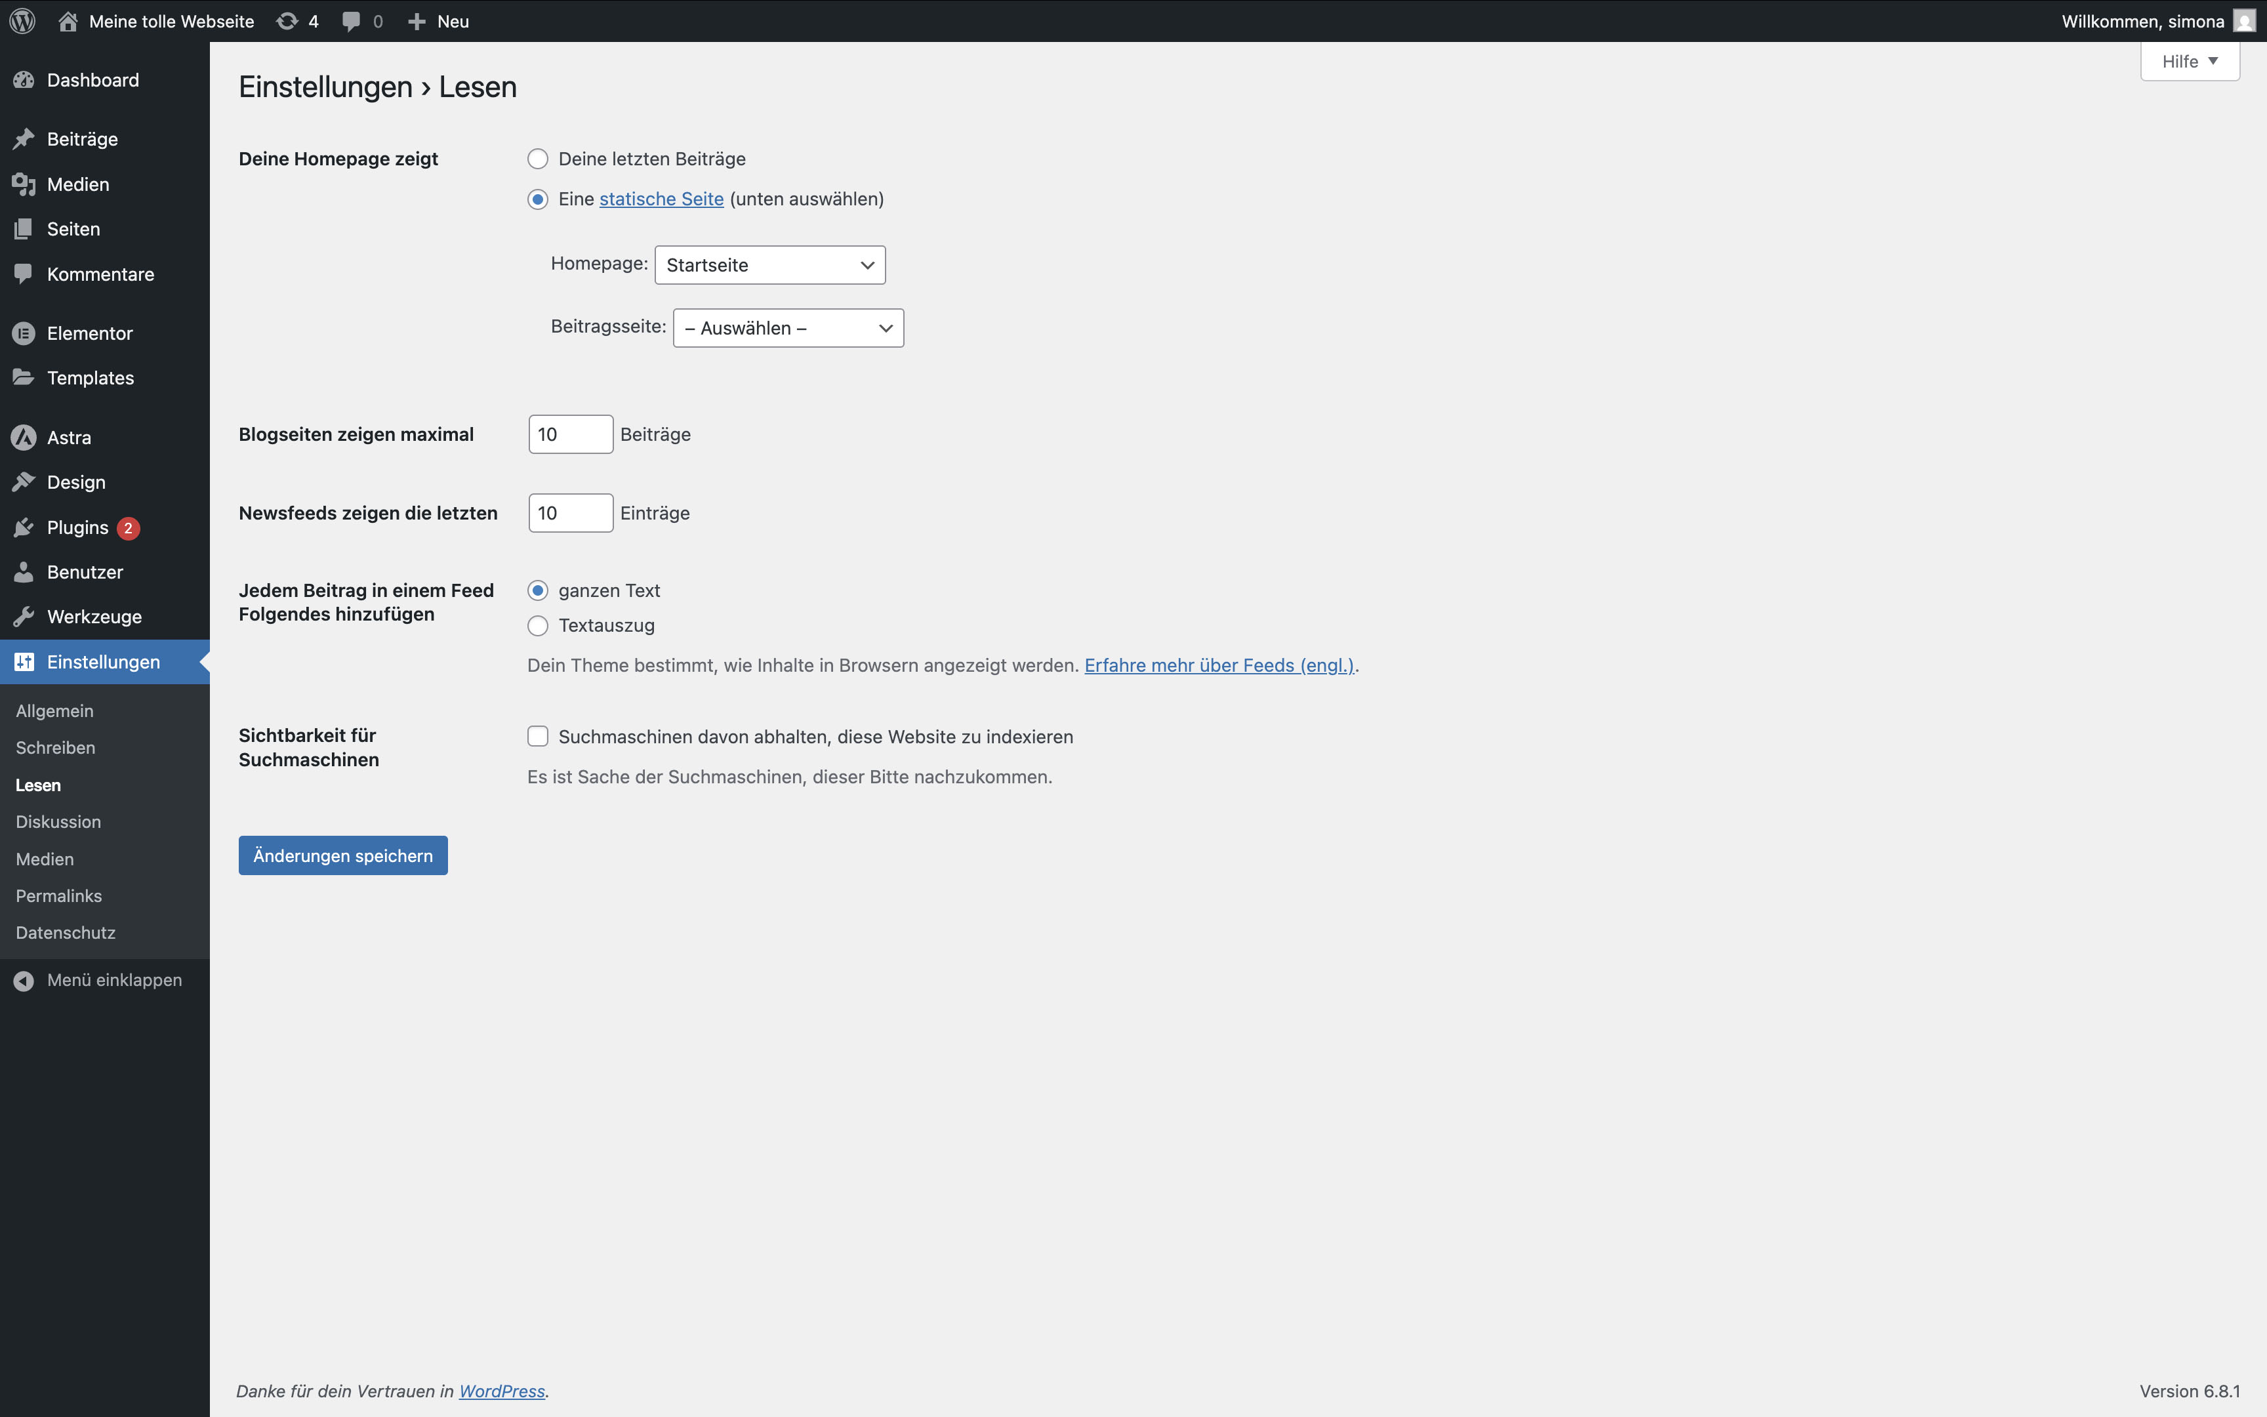The width and height of the screenshot is (2267, 1417).
Task: Click the user avatar next to simona
Action: pyautogui.click(x=2245, y=20)
